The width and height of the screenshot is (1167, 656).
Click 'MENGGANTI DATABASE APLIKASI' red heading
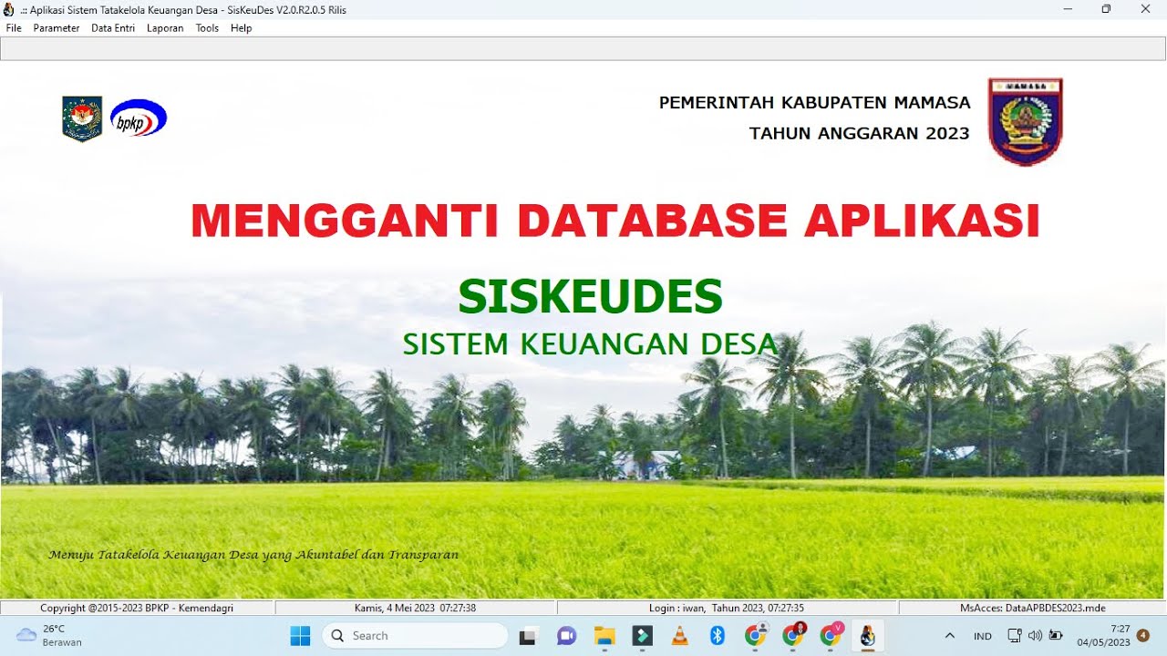pyautogui.click(x=615, y=221)
